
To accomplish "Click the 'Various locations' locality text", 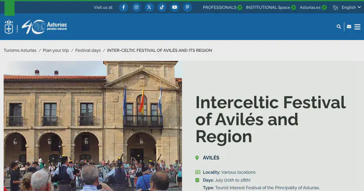I will [238, 172].
